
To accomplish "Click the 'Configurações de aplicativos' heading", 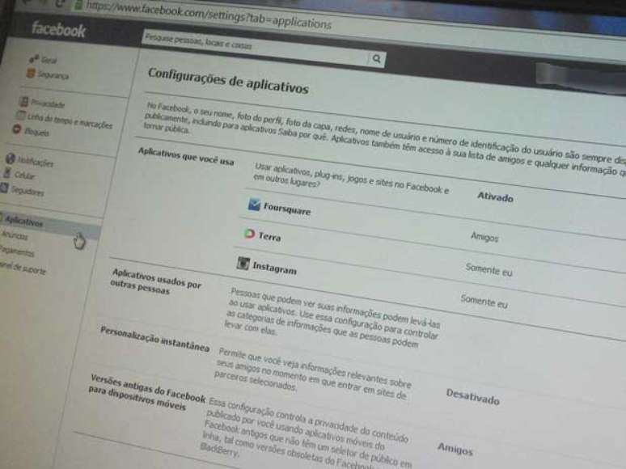I will tap(228, 81).
